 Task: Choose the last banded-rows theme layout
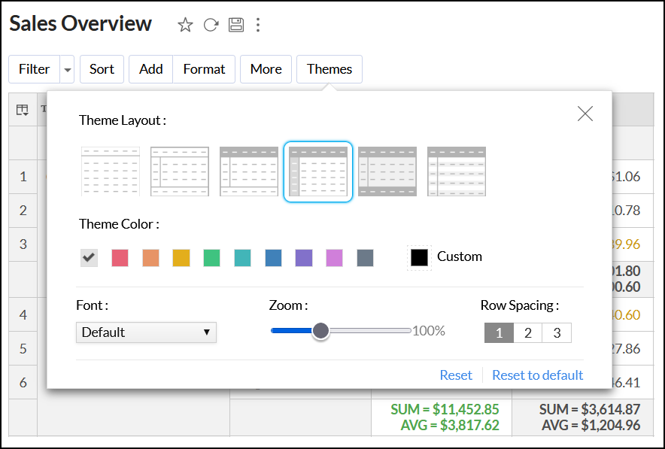[x=457, y=171]
